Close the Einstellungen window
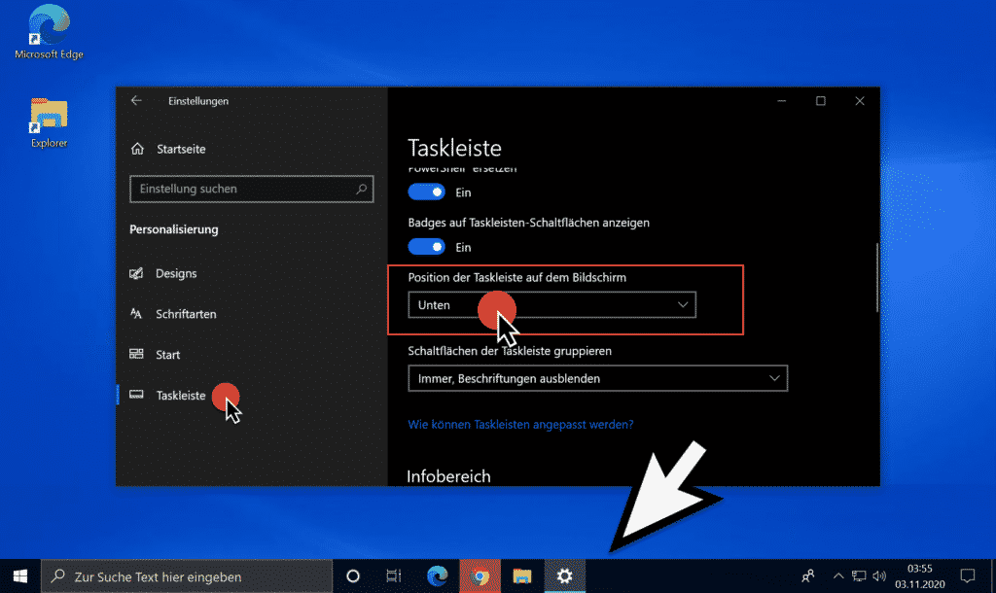The width and height of the screenshot is (996, 593). pyautogui.click(x=860, y=101)
